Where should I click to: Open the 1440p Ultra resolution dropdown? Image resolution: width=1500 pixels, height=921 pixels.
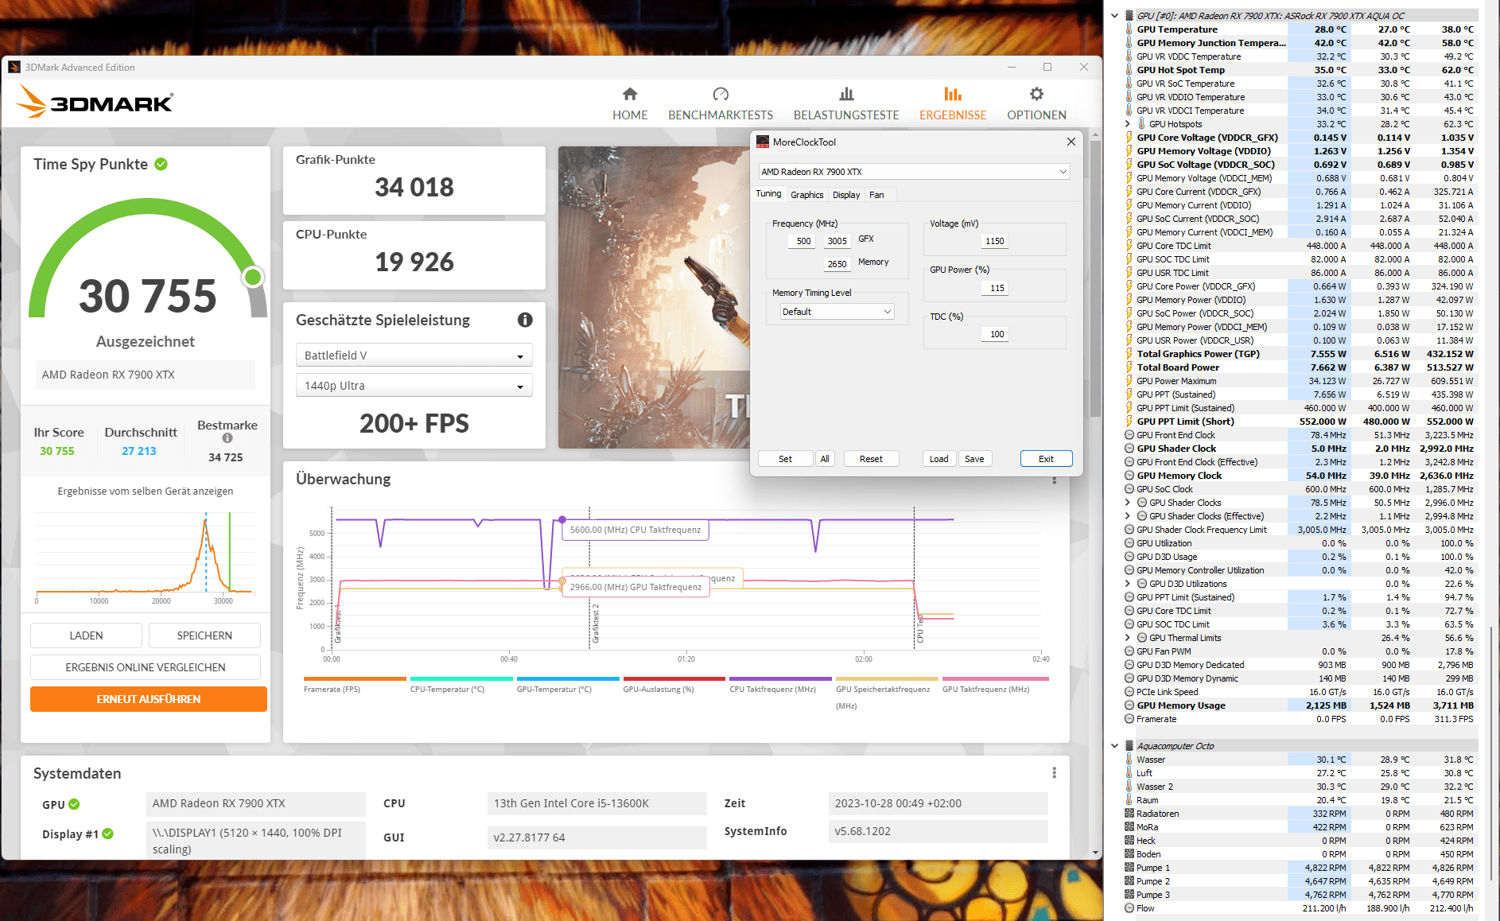point(414,386)
